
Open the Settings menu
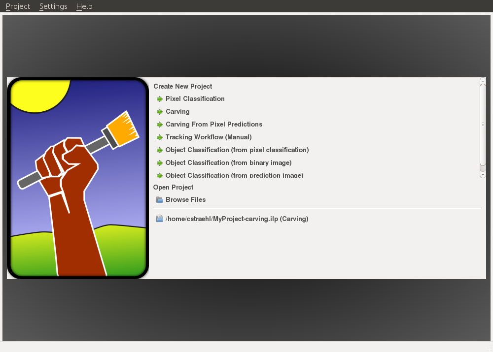53,6
